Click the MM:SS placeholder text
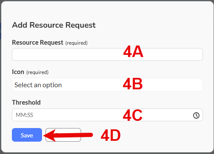The width and height of the screenshot is (214, 154). (x=24, y=115)
